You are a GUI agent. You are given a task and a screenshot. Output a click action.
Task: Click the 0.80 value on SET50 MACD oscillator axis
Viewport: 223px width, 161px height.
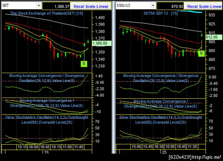(212, 77)
